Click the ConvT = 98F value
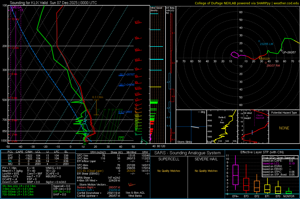This screenshot has width=300, height=199. point(35,174)
